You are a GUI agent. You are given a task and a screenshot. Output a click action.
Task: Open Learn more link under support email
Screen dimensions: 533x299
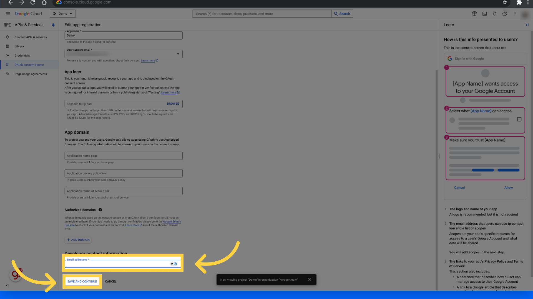tap(149, 61)
